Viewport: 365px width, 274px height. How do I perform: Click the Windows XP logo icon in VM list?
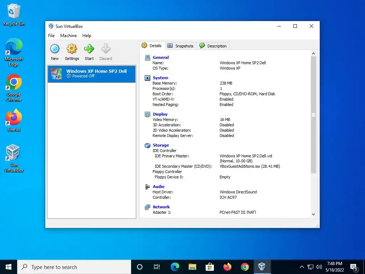56,73
